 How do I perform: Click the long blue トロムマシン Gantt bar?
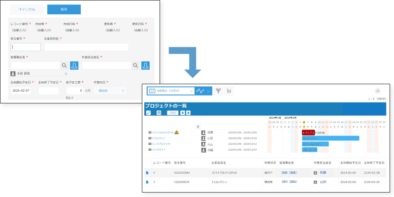[330, 138]
